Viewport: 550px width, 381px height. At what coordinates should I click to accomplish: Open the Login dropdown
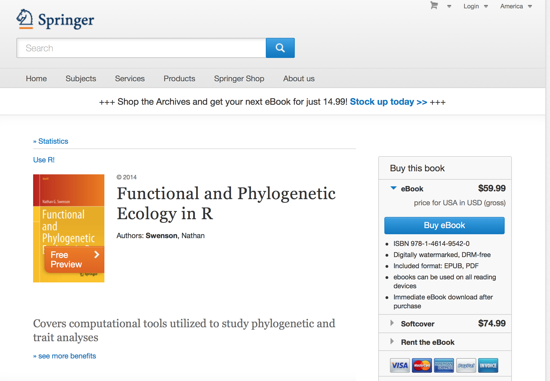tap(476, 6)
